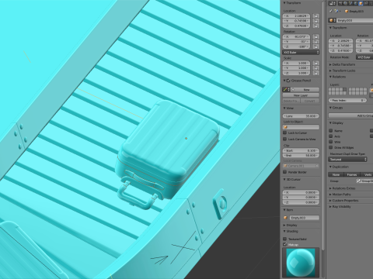Click the Convert button in Grease Pencil
Viewport: 373px width, 279px height.
pyautogui.click(x=310, y=101)
